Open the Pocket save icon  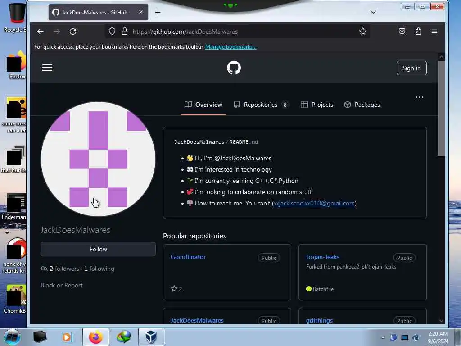[402, 31]
